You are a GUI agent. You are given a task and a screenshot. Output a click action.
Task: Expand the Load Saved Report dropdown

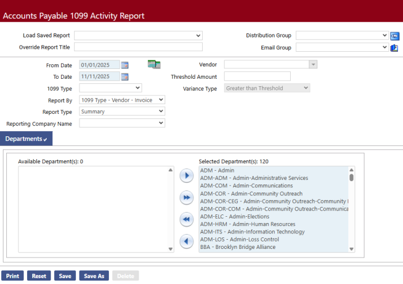click(138, 36)
